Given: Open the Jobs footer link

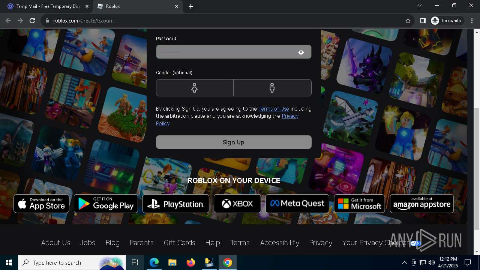Looking at the screenshot, I should coord(87,243).
